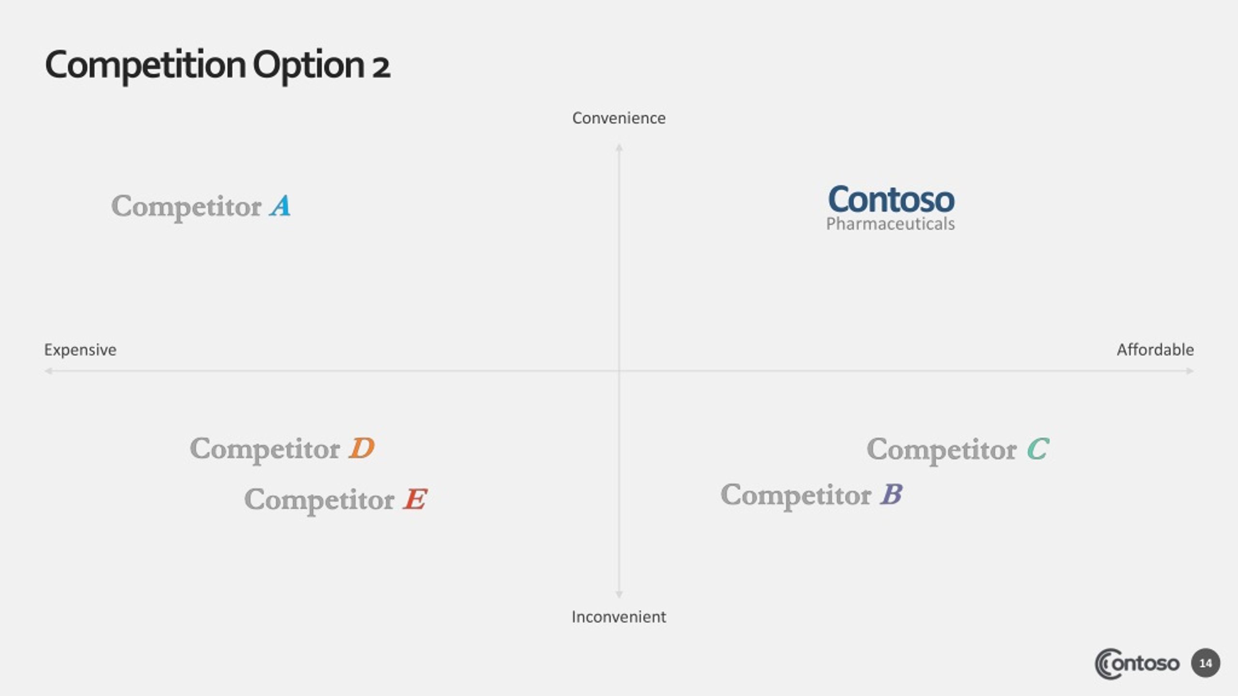Click the Competition Option 2 title
Image resolution: width=1238 pixels, height=696 pixels.
pos(218,66)
